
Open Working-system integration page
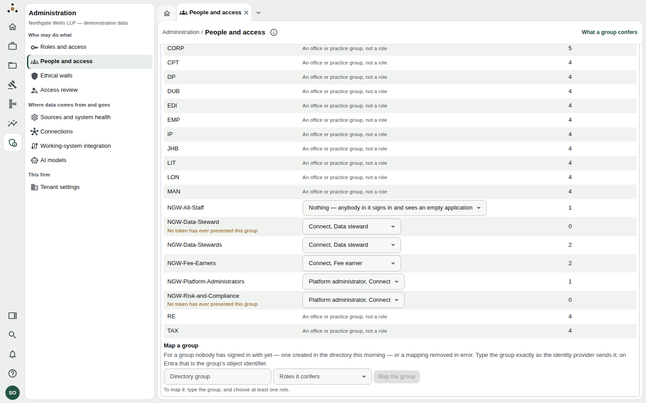[90, 146]
